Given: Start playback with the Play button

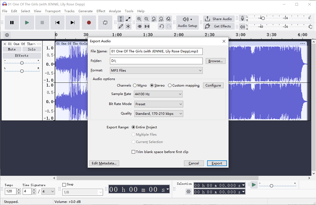Looking at the screenshot, I should pyautogui.click(x=27, y=23).
